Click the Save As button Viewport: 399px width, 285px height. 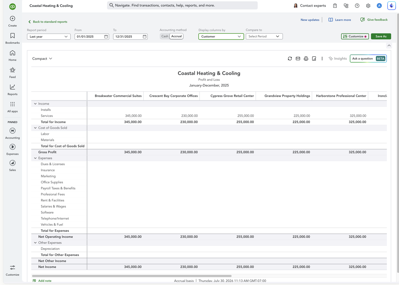coord(381,36)
